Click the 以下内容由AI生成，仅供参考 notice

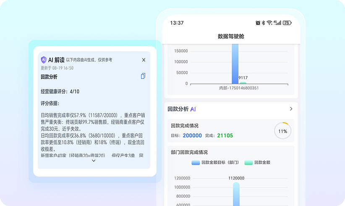tap(89, 60)
